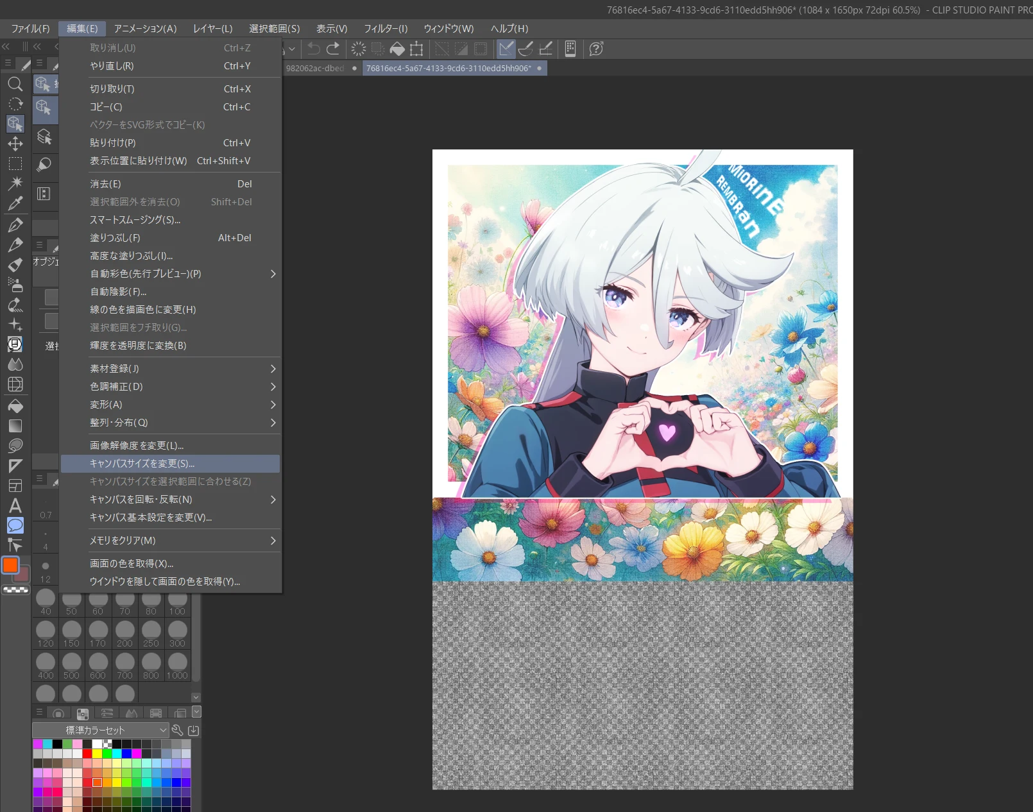Select the Airbrush spray tool
1033x812 pixels.
[x=15, y=284]
